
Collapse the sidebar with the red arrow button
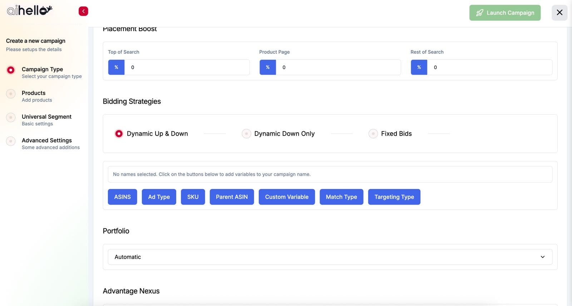(83, 11)
